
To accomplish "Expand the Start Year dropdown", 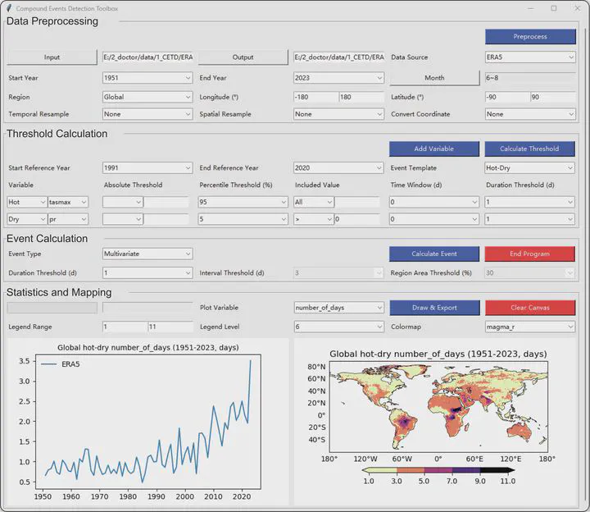I will click(x=147, y=78).
